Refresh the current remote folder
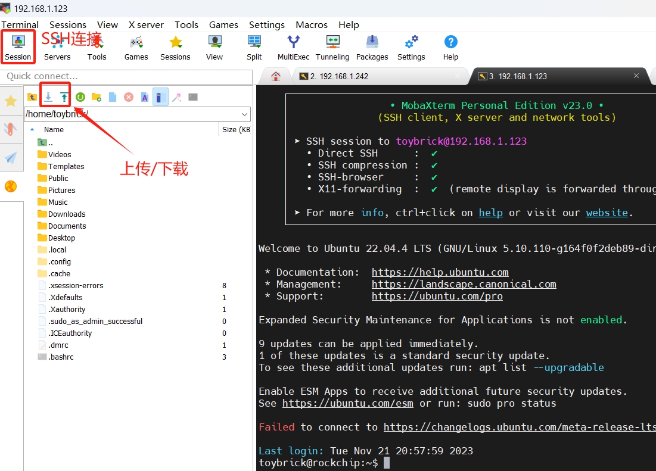 (80, 98)
